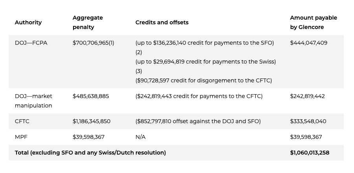Click the $242,819,443 CFTC credit text
This screenshot has width=354, height=173.
point(199,96)
